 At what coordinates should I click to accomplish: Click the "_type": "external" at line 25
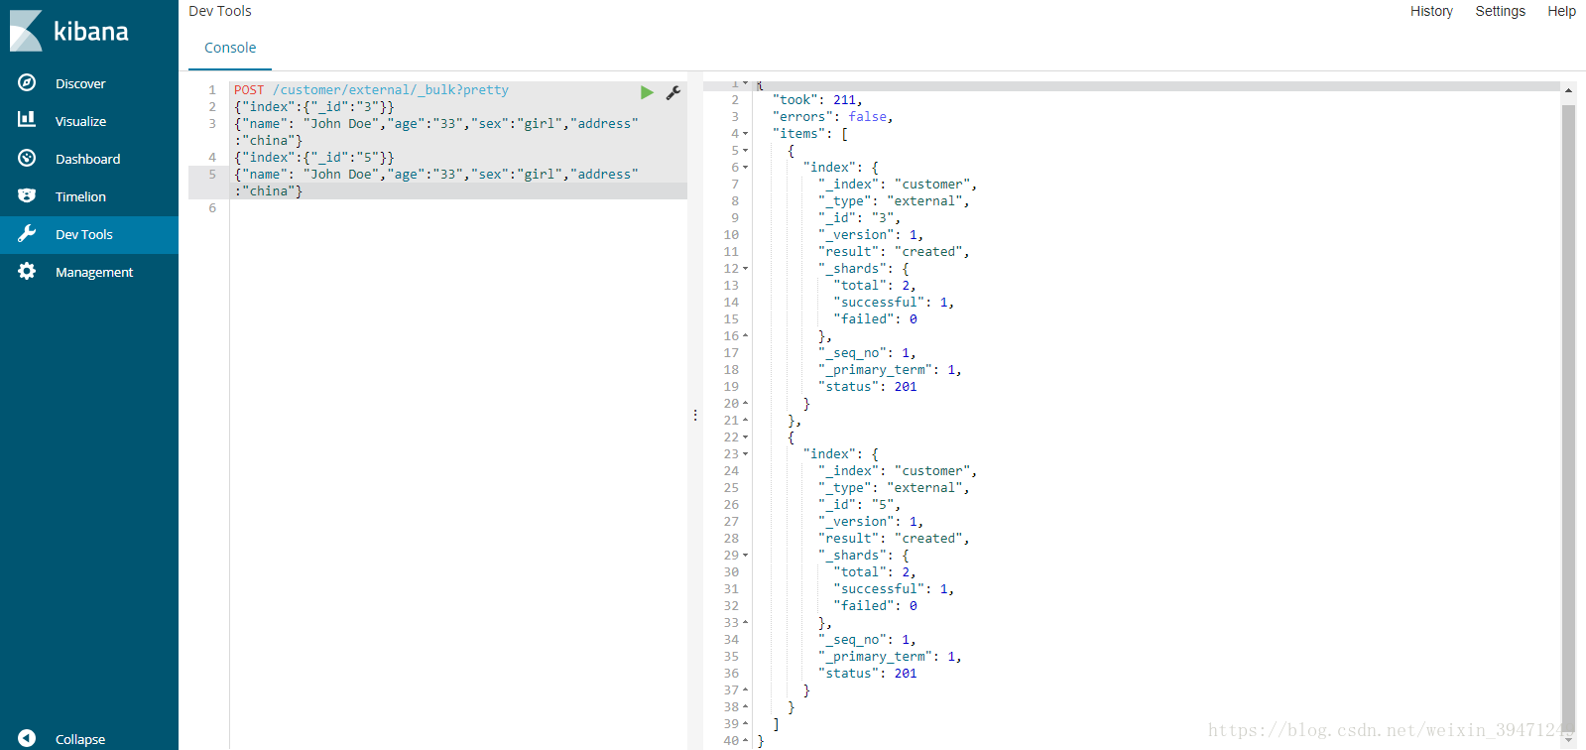(x=894, y=488)
